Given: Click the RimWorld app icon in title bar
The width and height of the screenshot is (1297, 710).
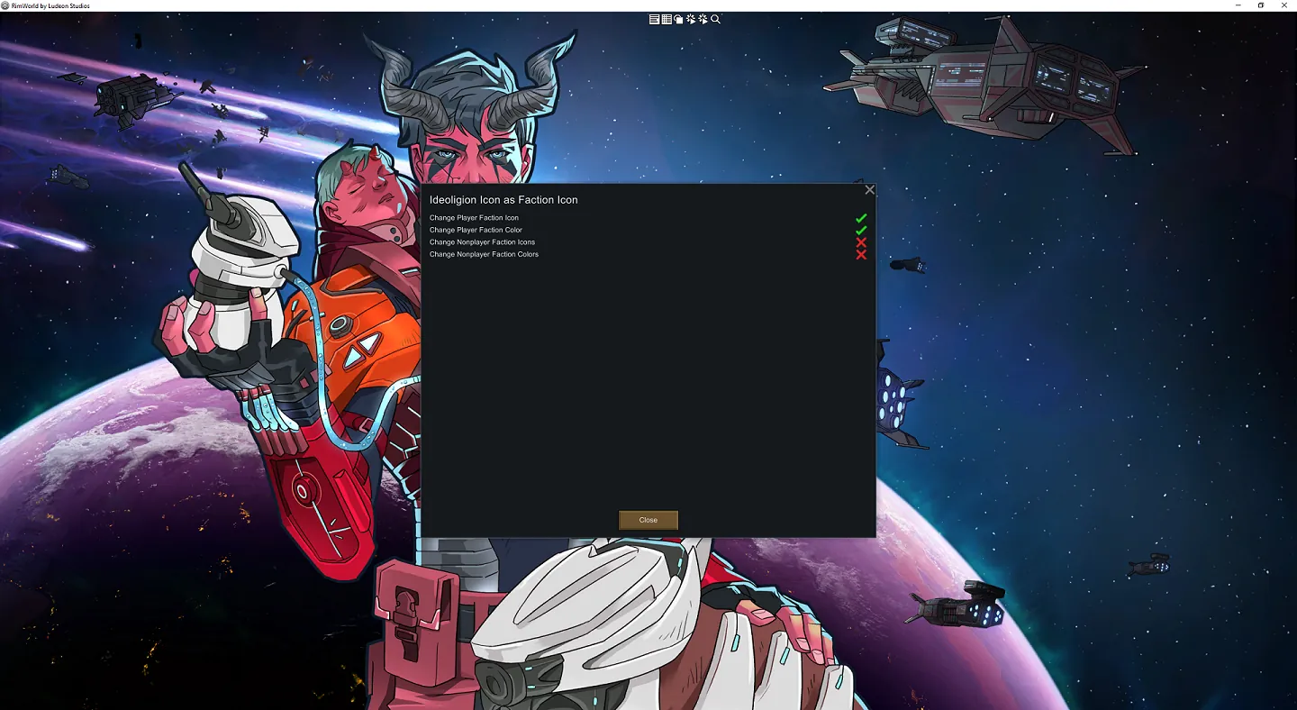Looking at the screenshot, I should (x=5, y=5).
